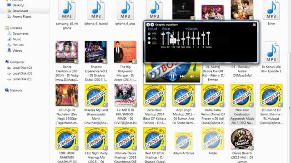
Task: Close the Graphic equalizer panel
Action: [x=254, y=25]
